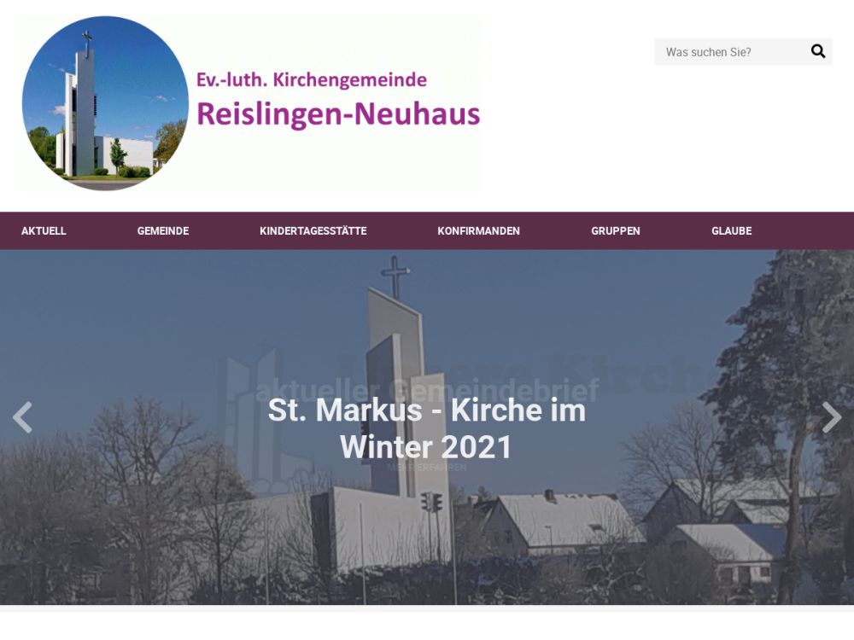Click the search magnifier icon

pyautogui.click(x=817, y=51)
